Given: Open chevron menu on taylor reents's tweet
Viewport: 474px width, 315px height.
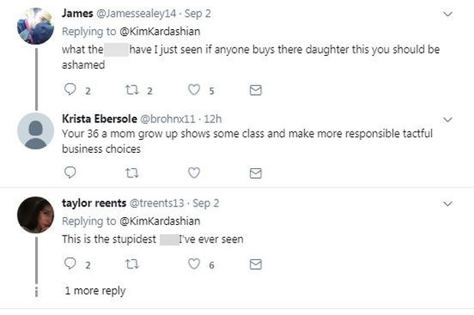Looking at the screenshot, I should pos(449,203).
